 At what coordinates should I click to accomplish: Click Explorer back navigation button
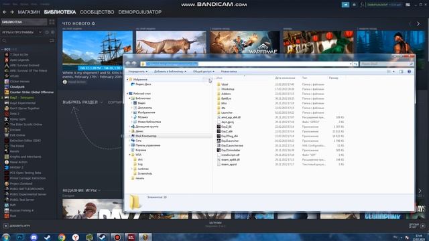(x=128, y=64)
